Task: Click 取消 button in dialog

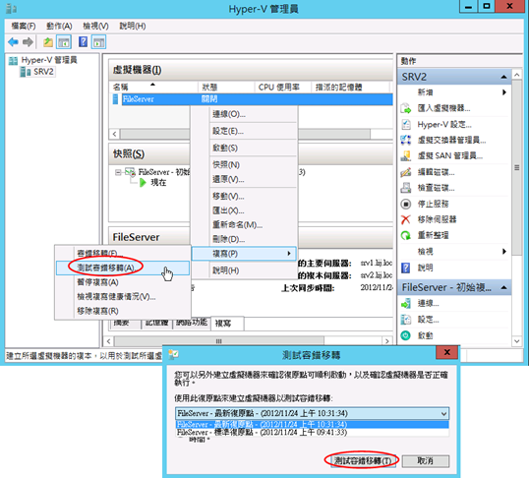Action: tap(426, 460)
